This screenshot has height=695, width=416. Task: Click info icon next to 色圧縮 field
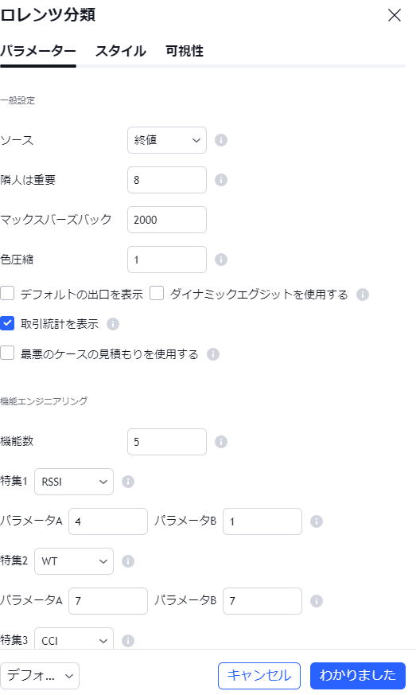coord(221,260)
